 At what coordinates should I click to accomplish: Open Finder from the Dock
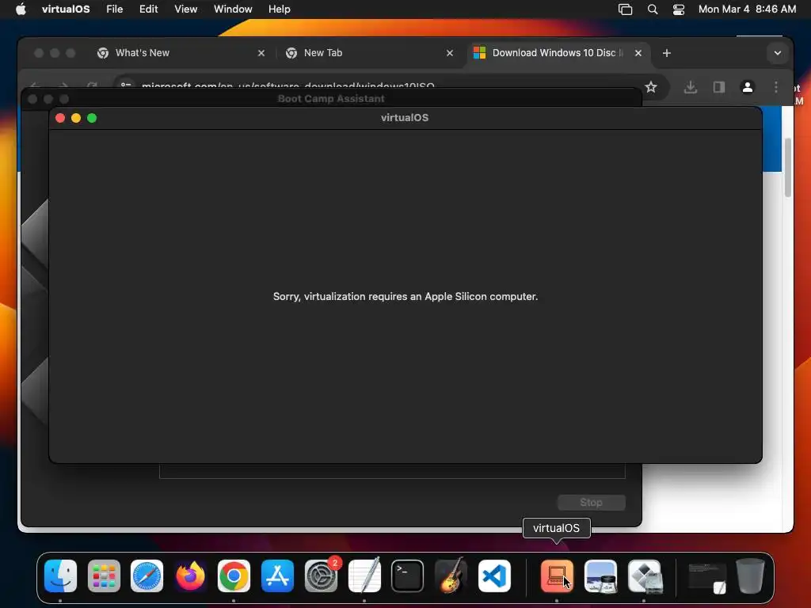[60, 576]
